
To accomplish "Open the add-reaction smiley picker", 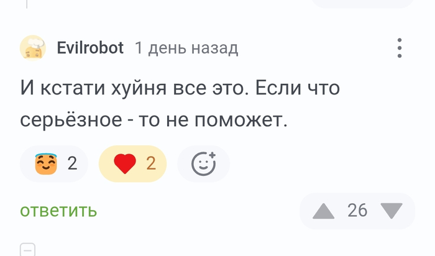I will click(x=203, y=163).
